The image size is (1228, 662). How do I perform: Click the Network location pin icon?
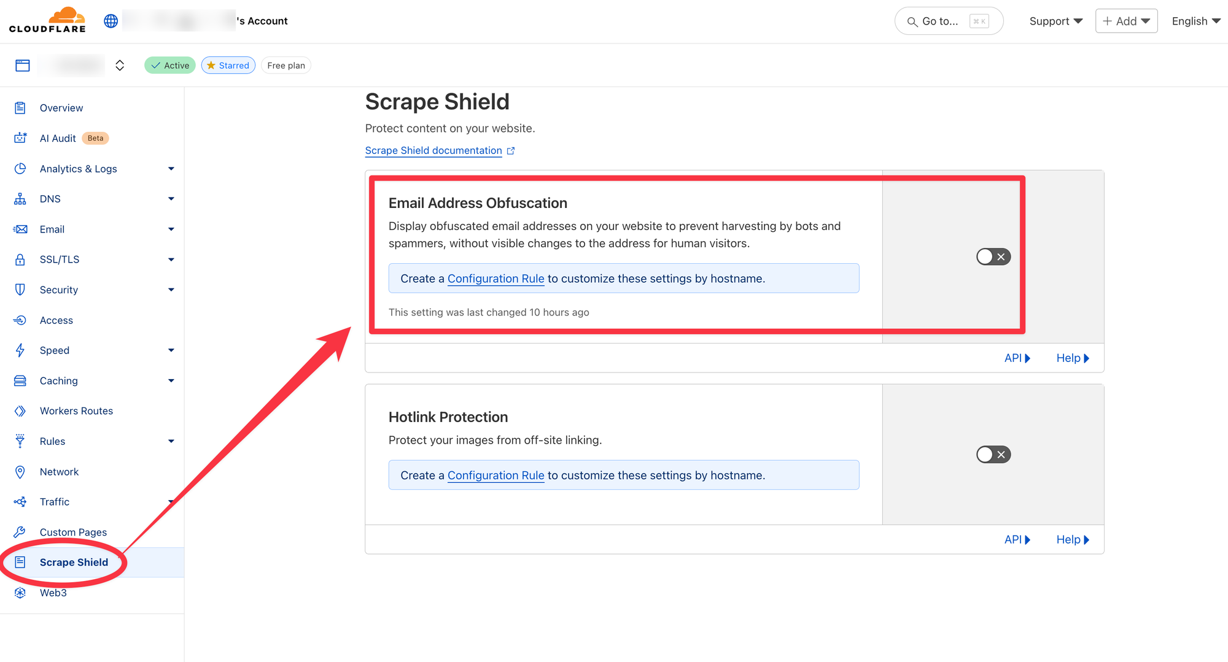pyautogui.click(x=20, y=472)
